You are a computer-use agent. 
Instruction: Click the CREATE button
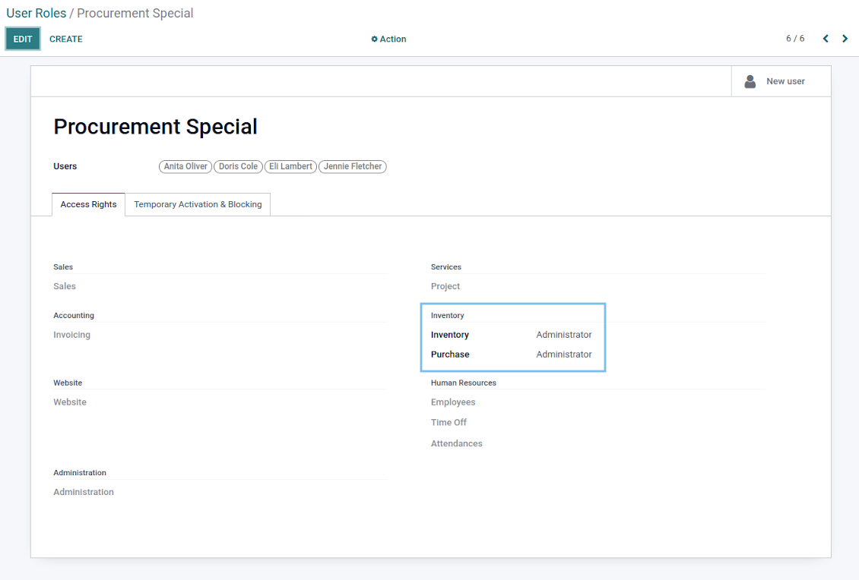pyautogui.click(x=65, y=39)
